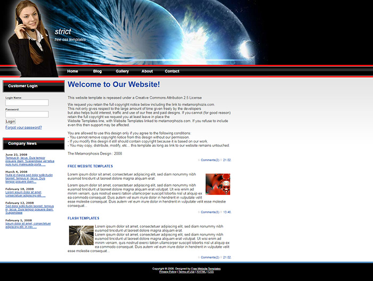Follow the 'Forgot your password?' link
The height and width of the screenshot is (281, 373).
[23, 127]
